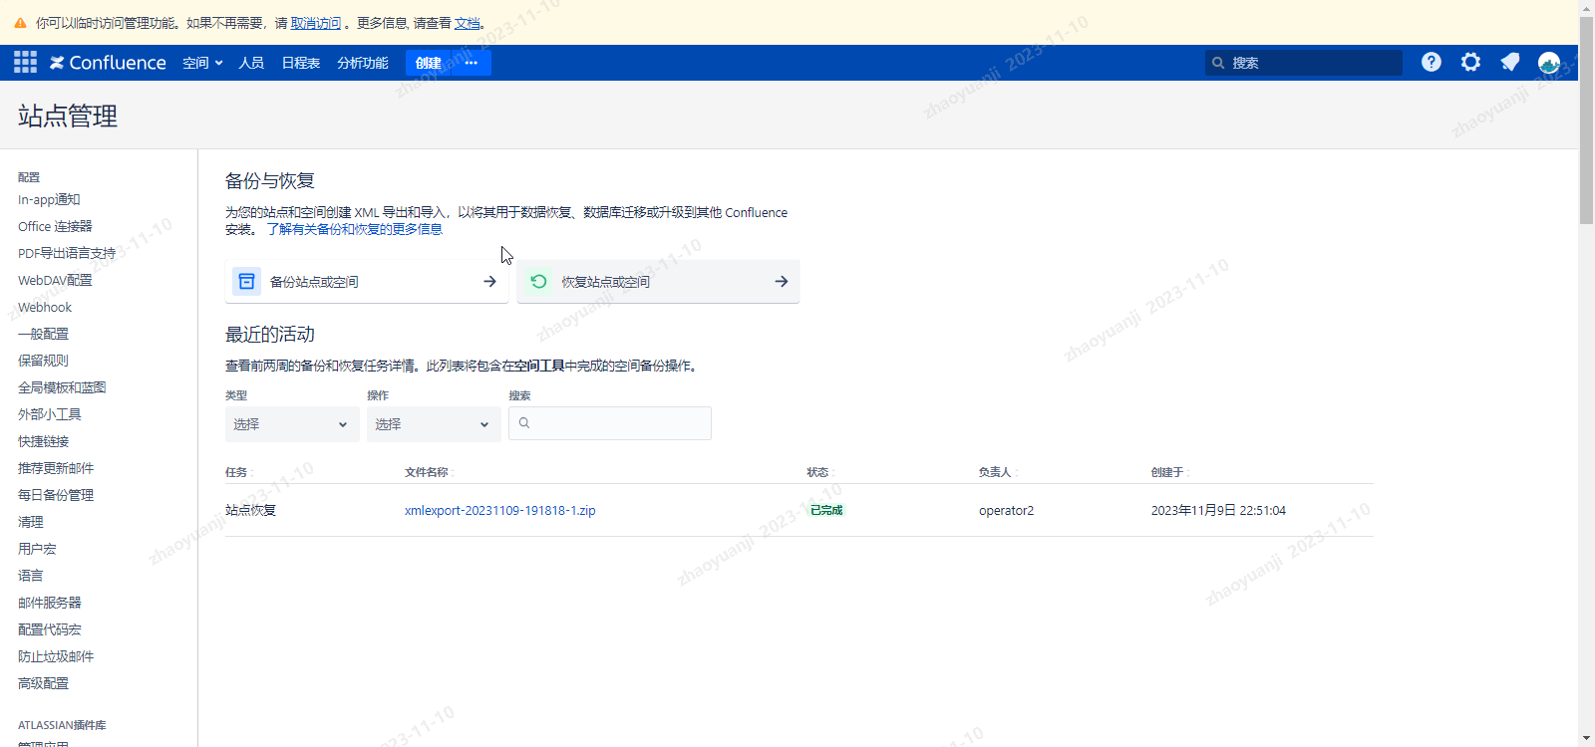This screenshot has height=747, width=1595.
Task: Click the backup archive icon
Action: pos(246,282)
